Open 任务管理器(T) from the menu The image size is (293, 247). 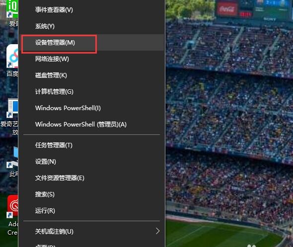pyautogui.click(x=91, y=145)
